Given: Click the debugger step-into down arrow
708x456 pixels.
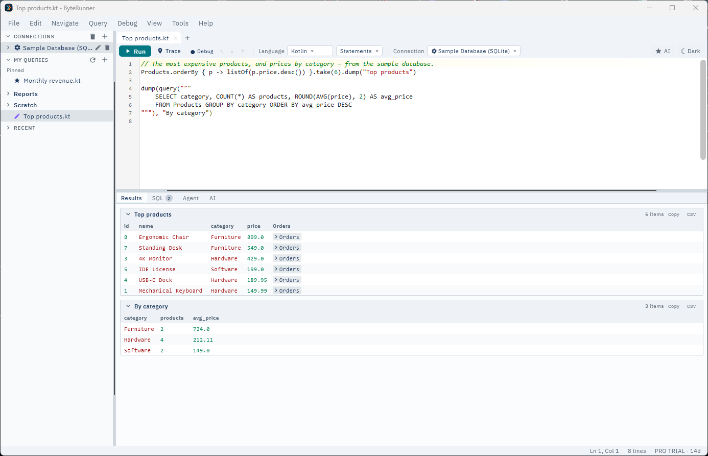Looking at the screenshot, I should tap(232, 51).
